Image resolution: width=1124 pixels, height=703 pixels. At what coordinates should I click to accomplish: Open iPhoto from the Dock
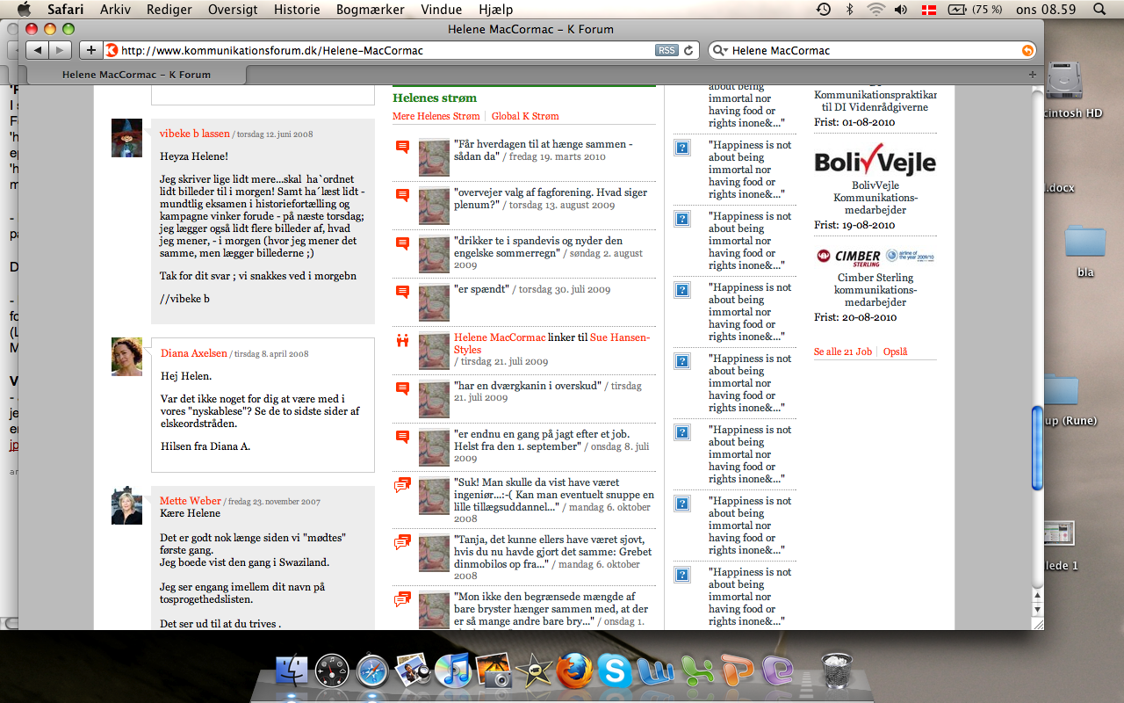pyautogui.click(x=494, y=672)
